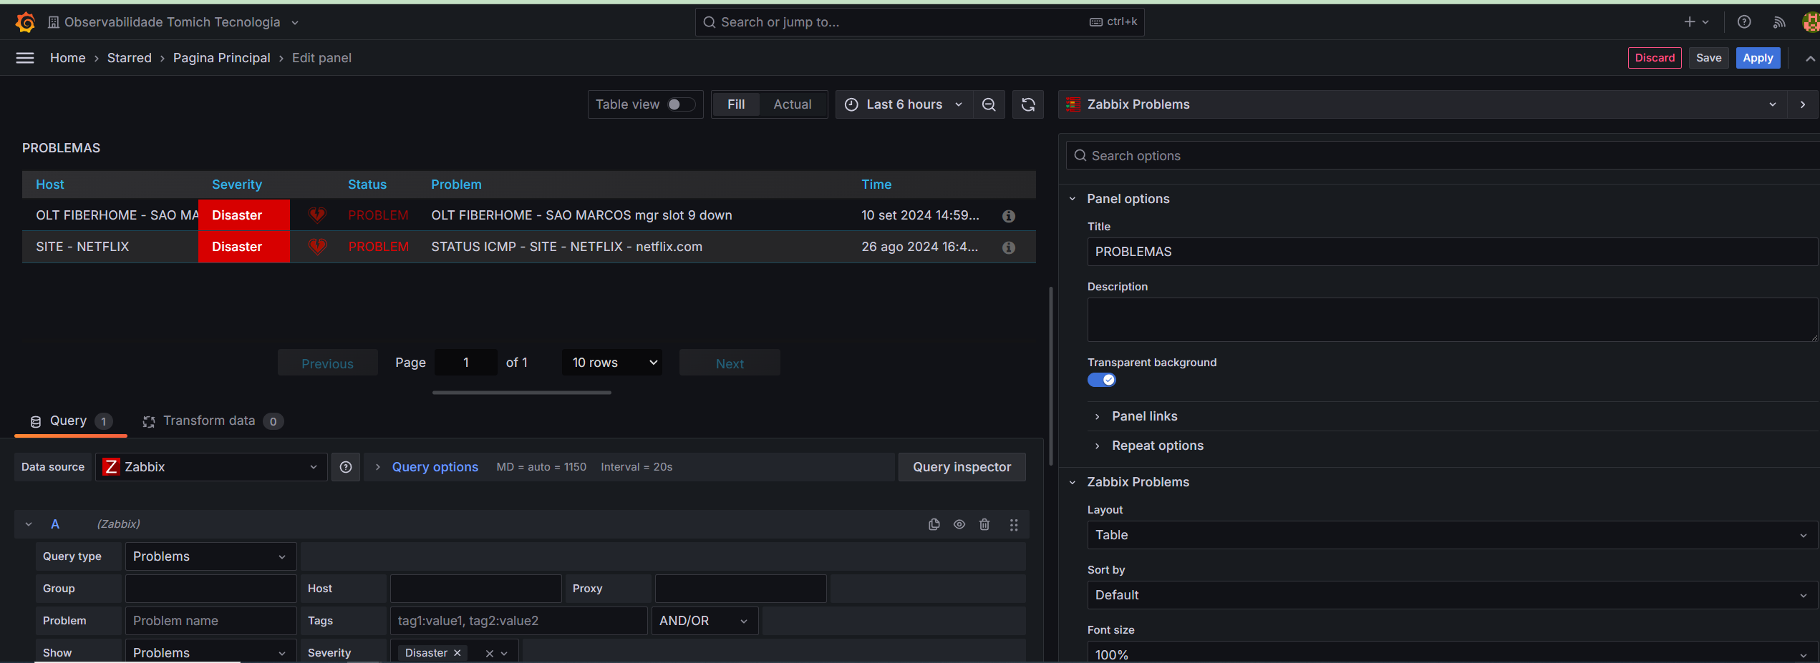Collapse the top bar with chevron

point(1810,59)
